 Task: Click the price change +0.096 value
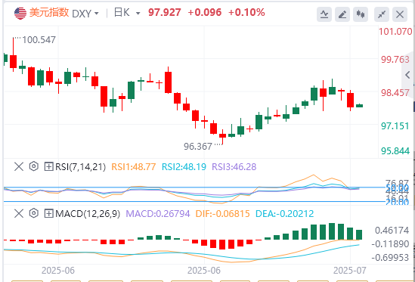205,12
